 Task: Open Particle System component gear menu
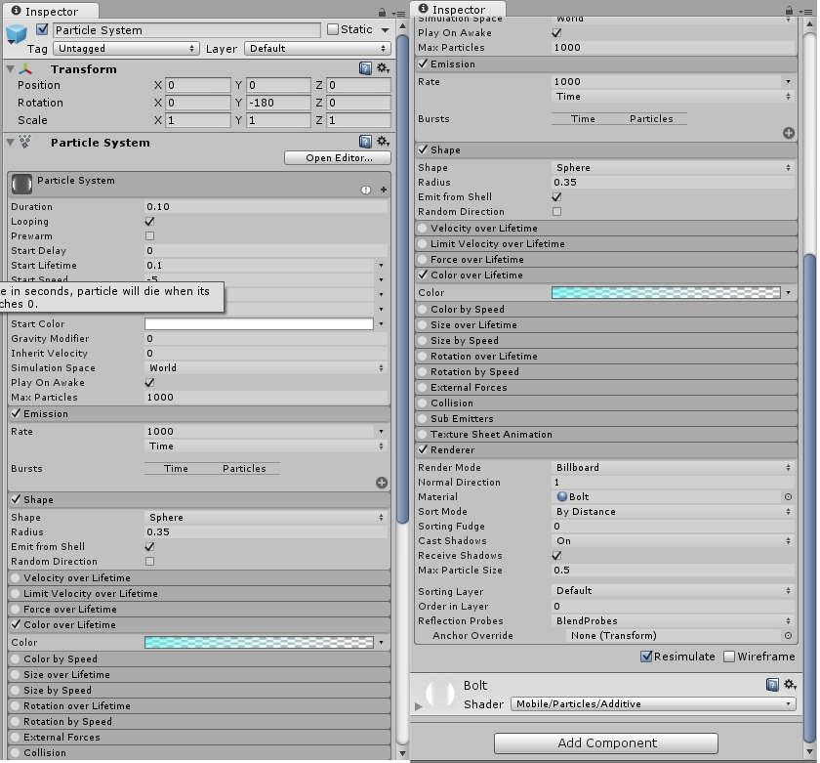383,142
